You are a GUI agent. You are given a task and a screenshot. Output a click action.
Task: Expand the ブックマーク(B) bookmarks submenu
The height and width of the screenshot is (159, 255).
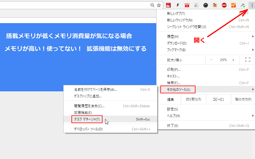(x=206, y=50)
